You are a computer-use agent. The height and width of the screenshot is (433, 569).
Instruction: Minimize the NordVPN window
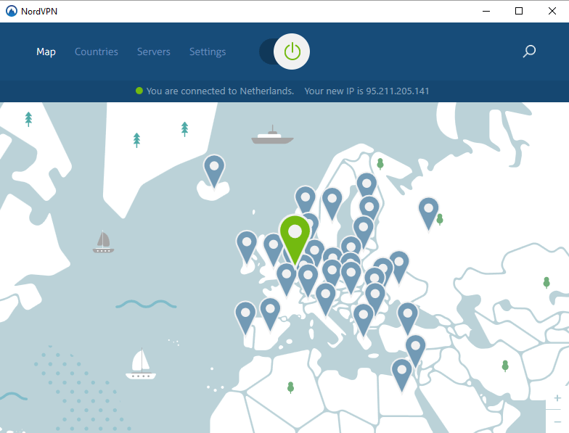486,12
